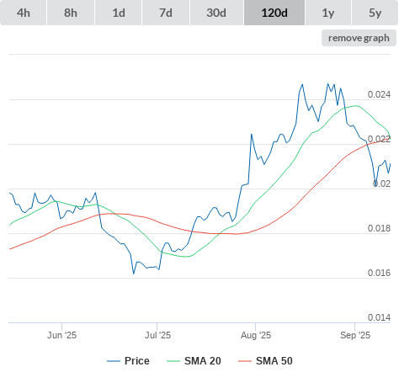Click the Jun '25 axis tick label
This screenshot has width=399, height=383.
(61, 335)
